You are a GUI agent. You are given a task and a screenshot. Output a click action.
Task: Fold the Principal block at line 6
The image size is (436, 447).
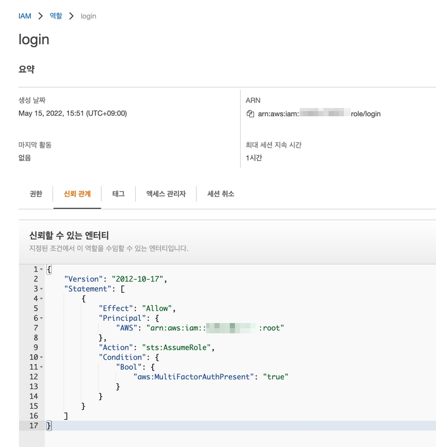pyautogui.click(x=41, y=318)
